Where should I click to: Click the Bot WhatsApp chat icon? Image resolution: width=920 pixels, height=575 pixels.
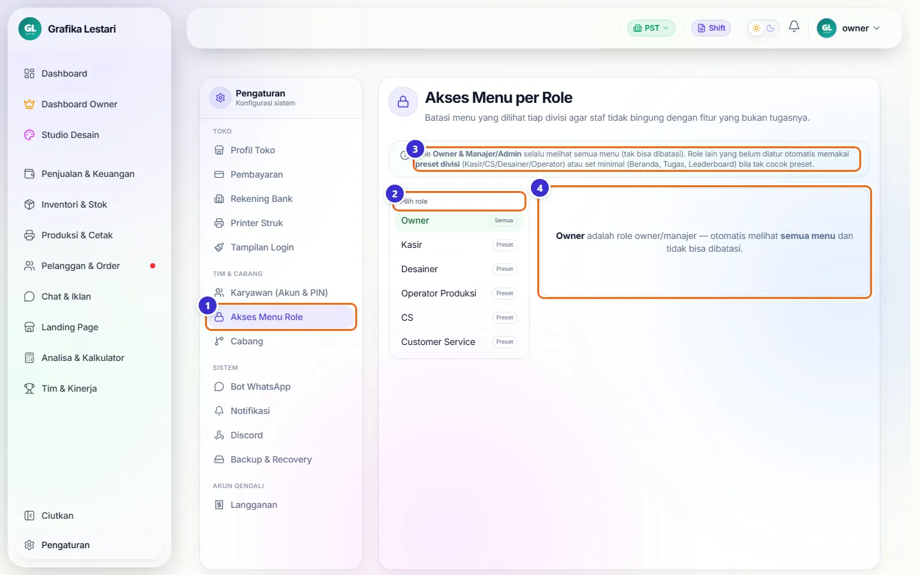point(219,387)
